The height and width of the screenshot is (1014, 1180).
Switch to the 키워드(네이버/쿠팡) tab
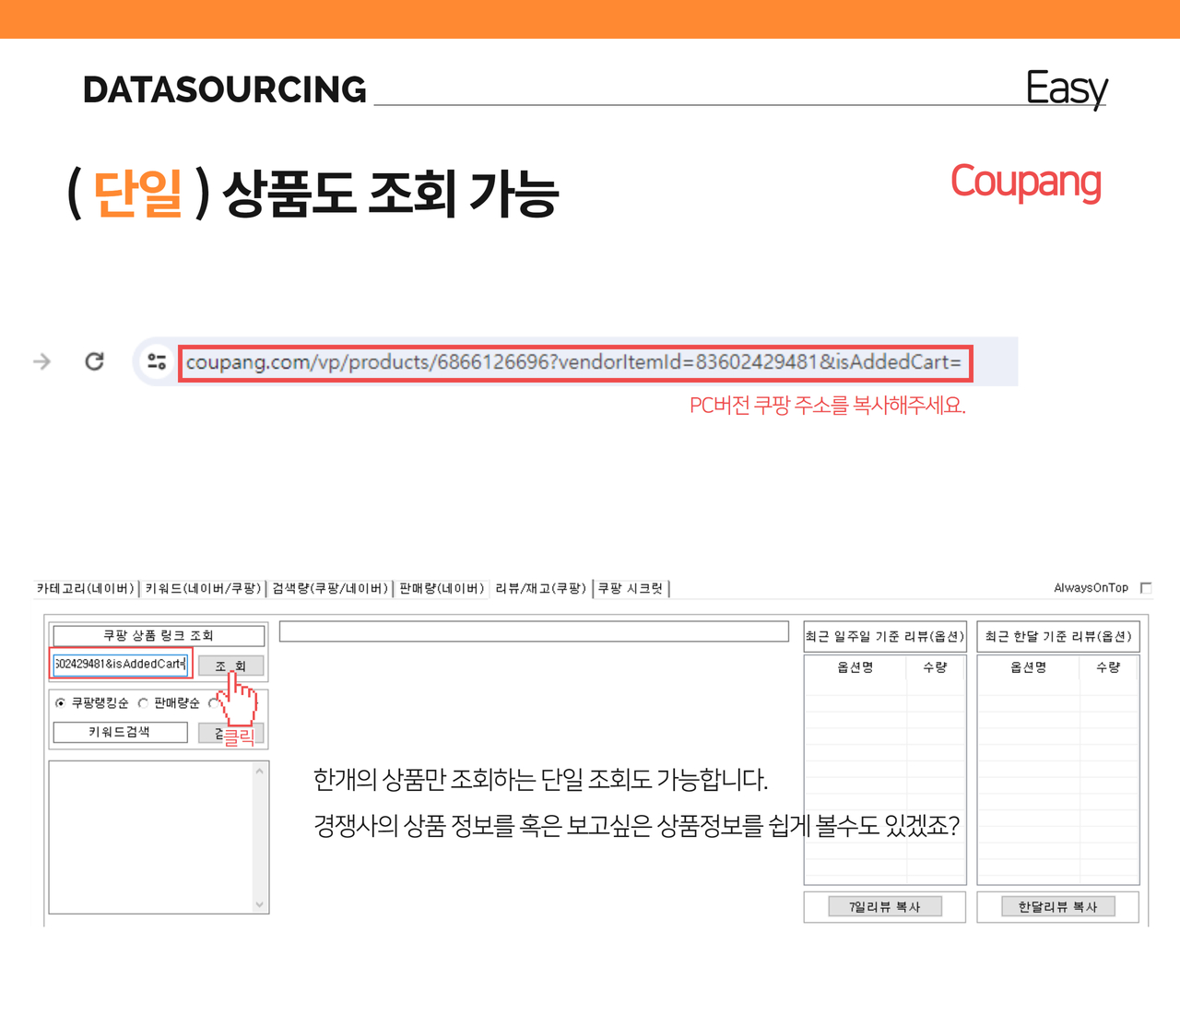point(203,588)
